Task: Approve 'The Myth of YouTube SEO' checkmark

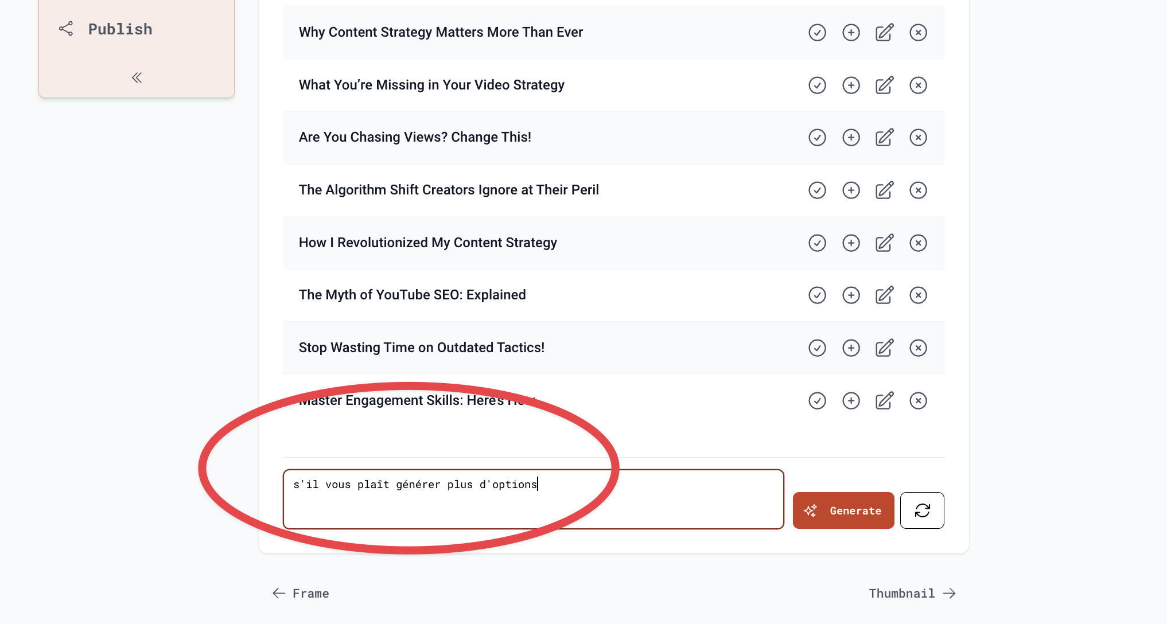Action: tap(817, 295)
